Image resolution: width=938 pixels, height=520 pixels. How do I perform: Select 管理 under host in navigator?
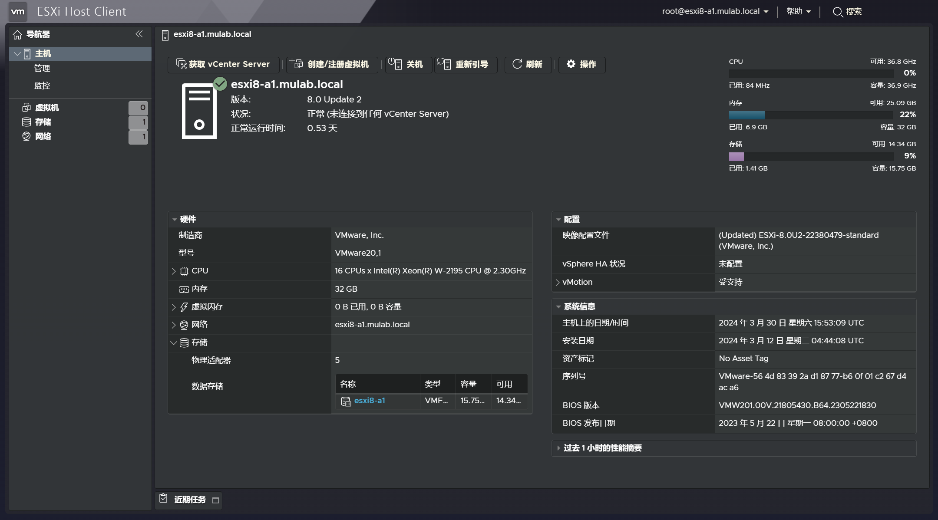tap(42, 69)
